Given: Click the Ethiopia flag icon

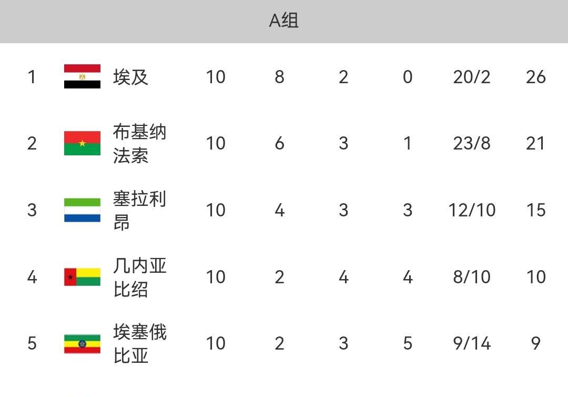Looking at the screenshot, I should tap(82, 343).
